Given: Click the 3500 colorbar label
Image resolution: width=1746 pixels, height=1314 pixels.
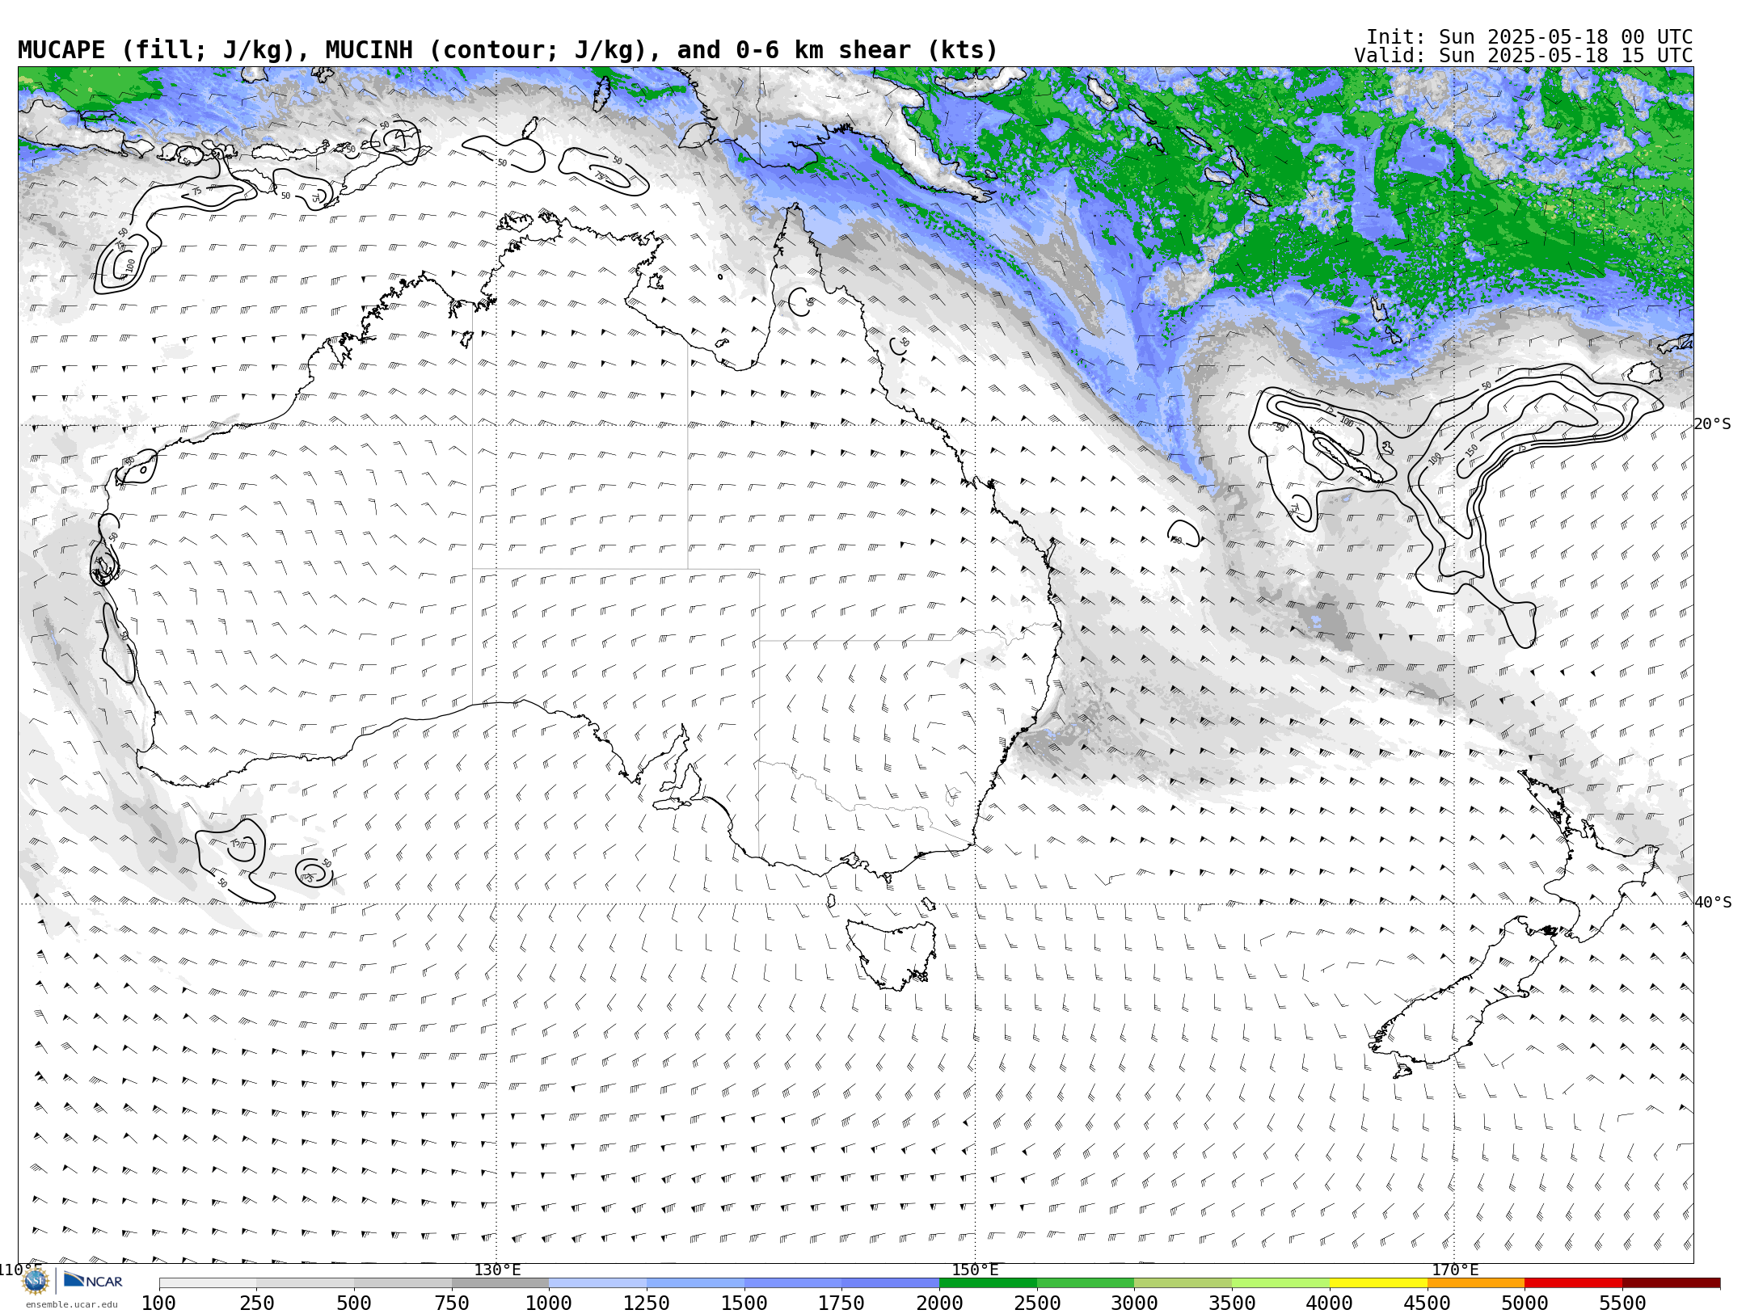Looking at the screenshot, I should click(1232, 1303).
